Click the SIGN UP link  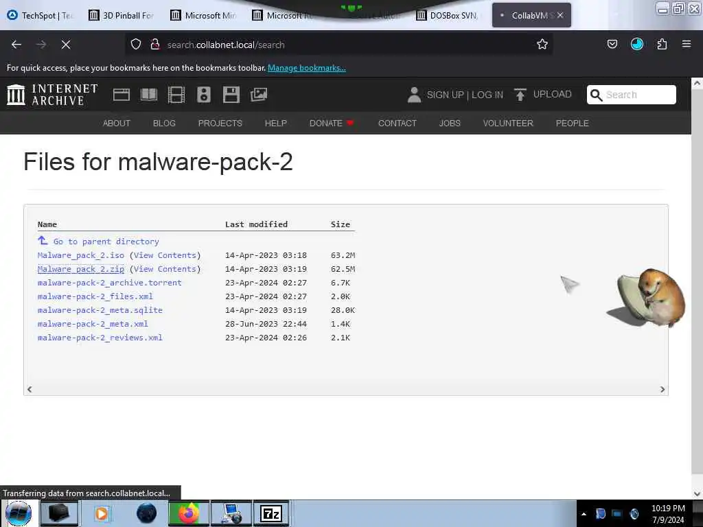click(445, 95)
